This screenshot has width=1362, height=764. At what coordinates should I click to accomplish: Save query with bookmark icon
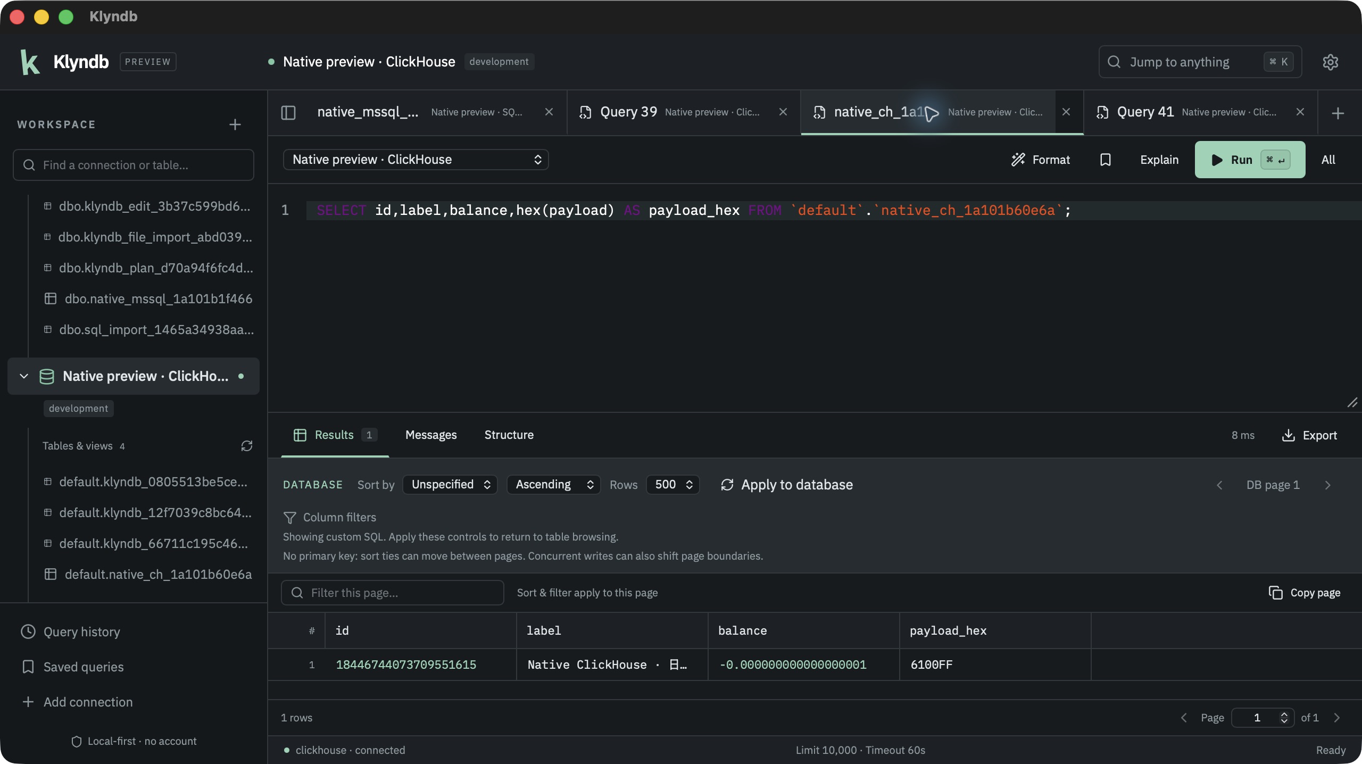click(x=1105, y=160)
